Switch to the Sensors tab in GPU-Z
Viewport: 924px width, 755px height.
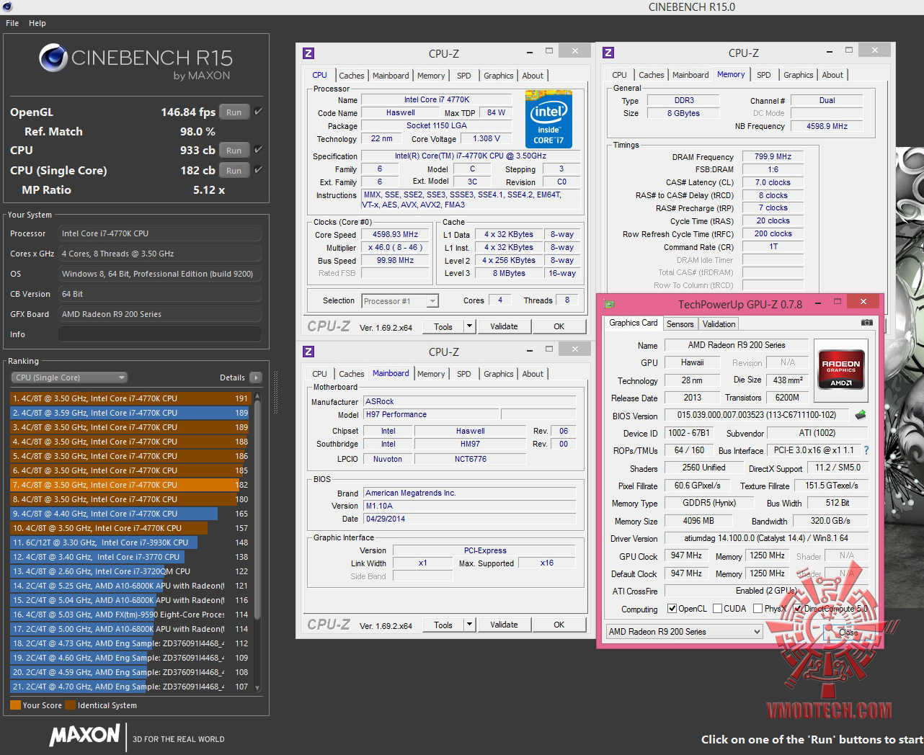680,324
